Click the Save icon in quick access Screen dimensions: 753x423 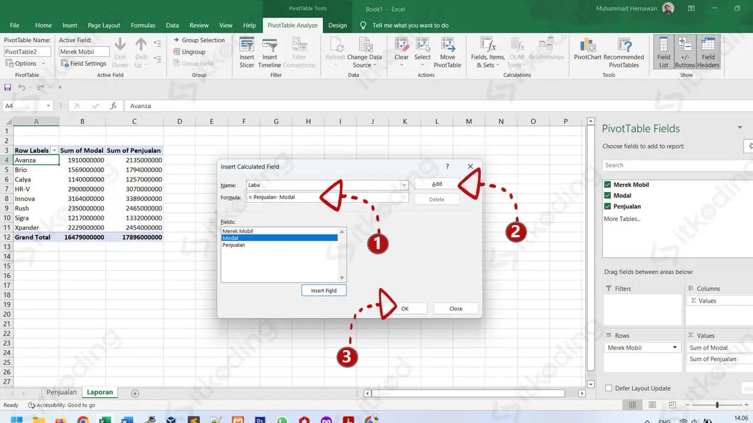tap(8, 87)
